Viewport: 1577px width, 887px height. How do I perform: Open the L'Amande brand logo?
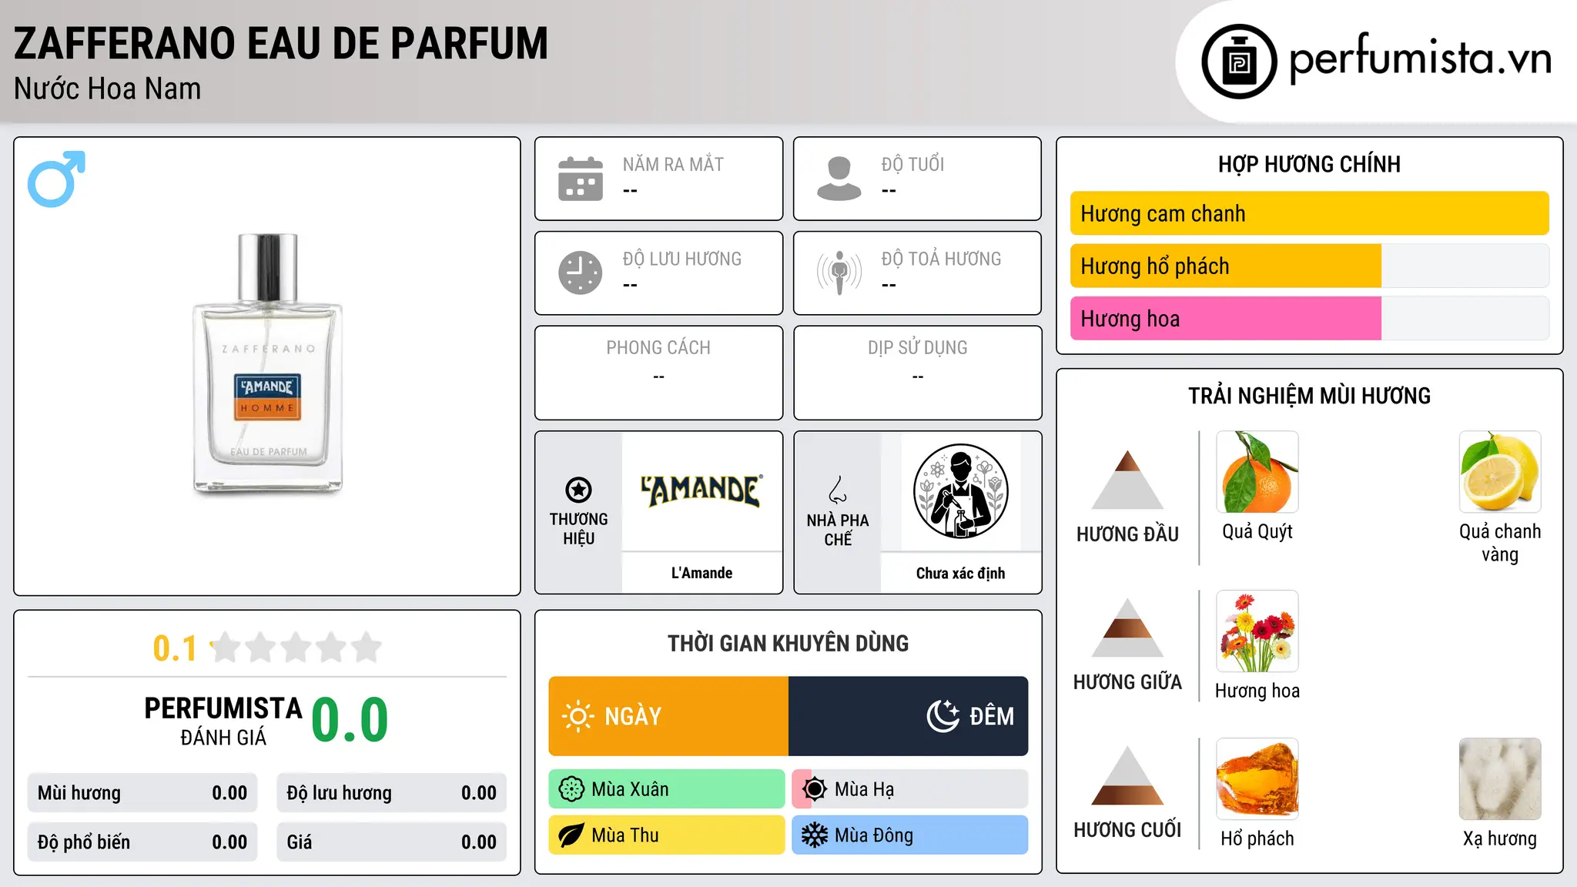click(701, 491)
